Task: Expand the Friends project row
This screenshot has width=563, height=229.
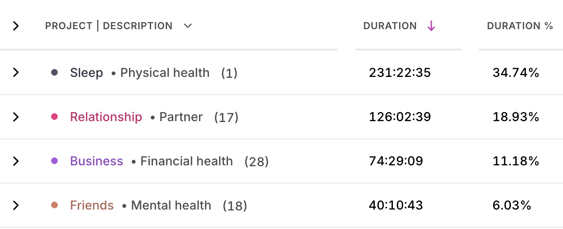Action: click(x=16, y=205)
